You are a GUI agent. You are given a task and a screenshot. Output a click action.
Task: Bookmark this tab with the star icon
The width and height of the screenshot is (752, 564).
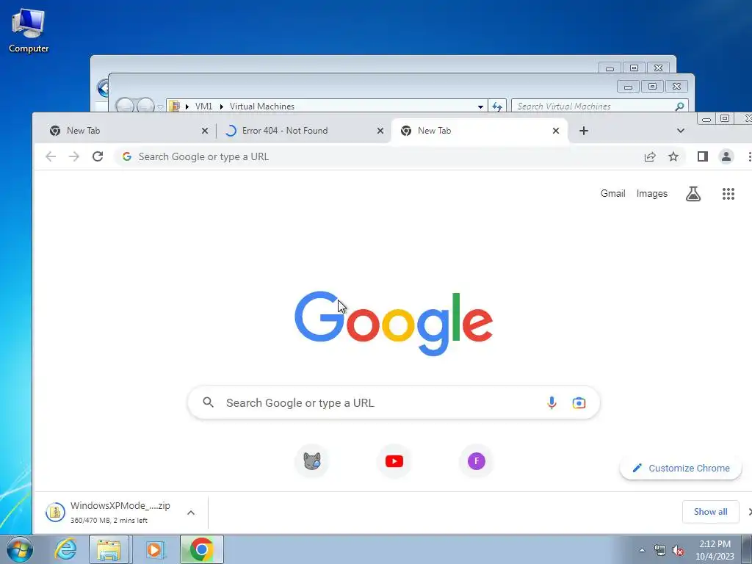[673, 156]
